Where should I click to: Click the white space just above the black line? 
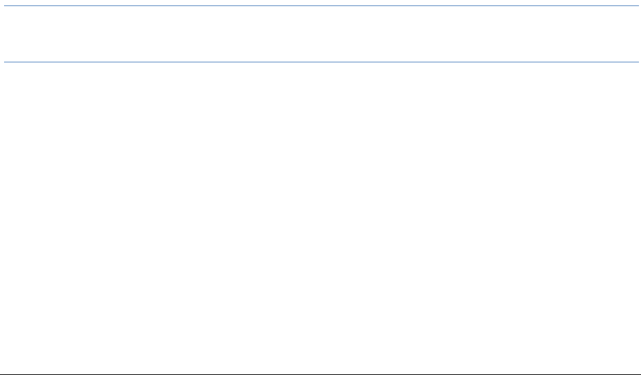(x=320, y=363)
